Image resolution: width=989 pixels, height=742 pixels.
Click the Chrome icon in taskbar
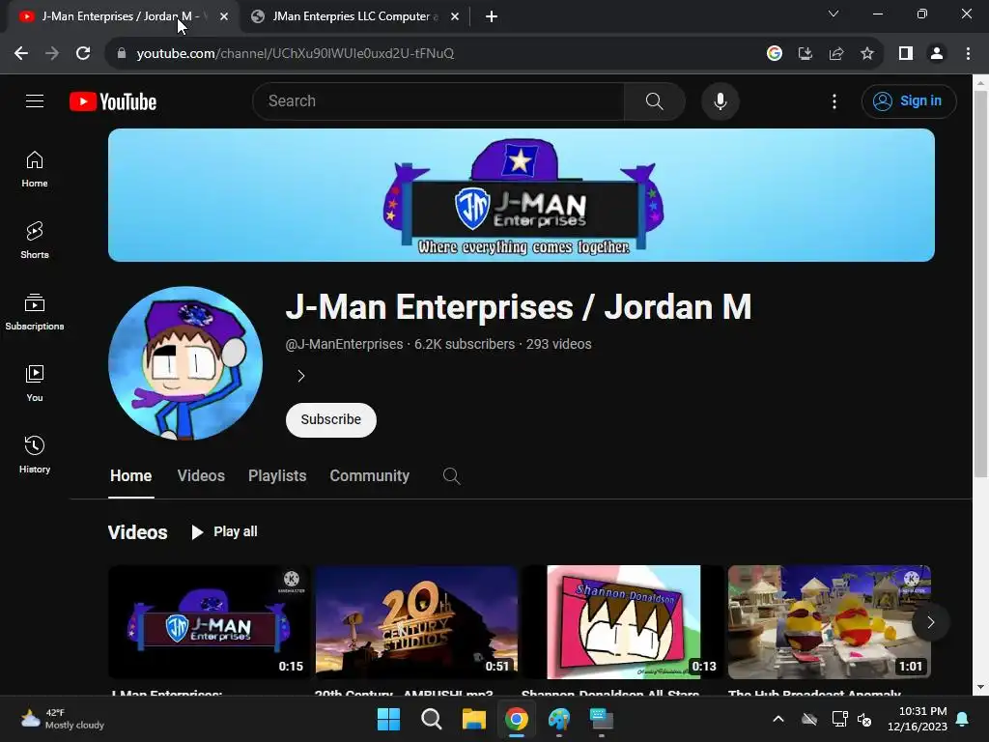[x=516, y=719]
